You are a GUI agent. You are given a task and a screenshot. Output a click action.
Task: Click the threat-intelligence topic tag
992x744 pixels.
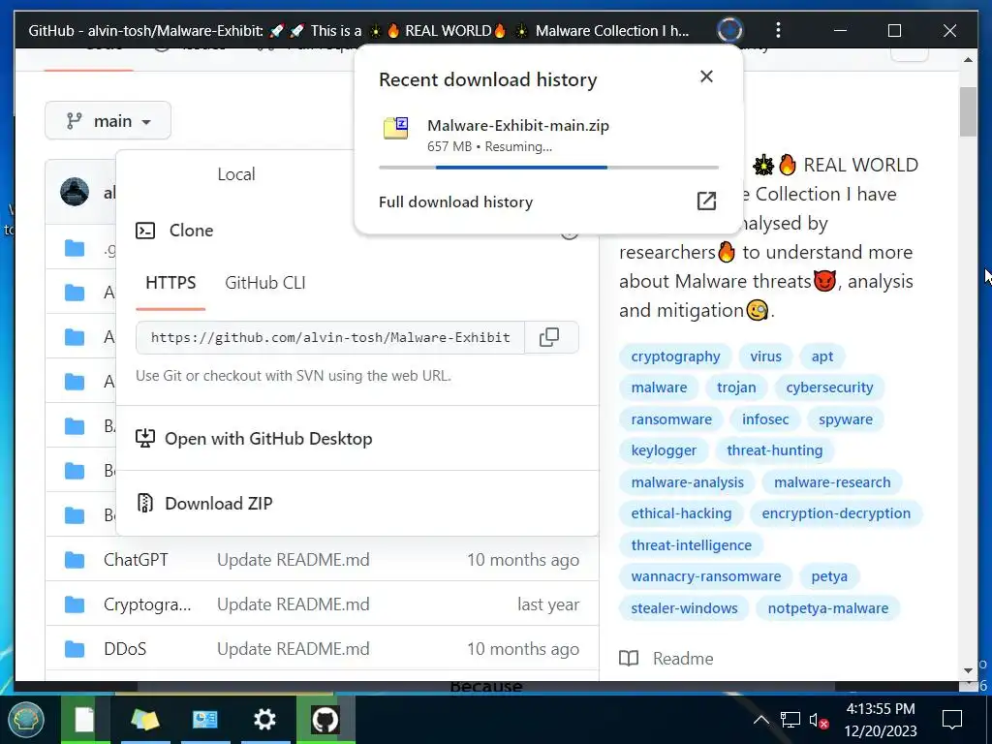pyautogui.click(x=691, y=544)
